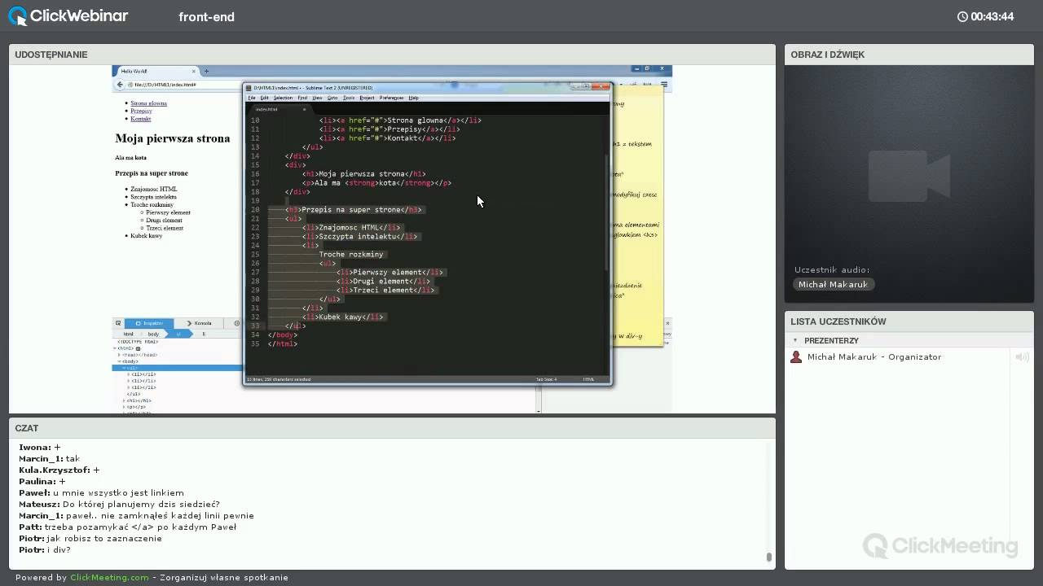1043x586 pixels.
Task: Open a new tab in the shared browser
Action: [206, 71]
